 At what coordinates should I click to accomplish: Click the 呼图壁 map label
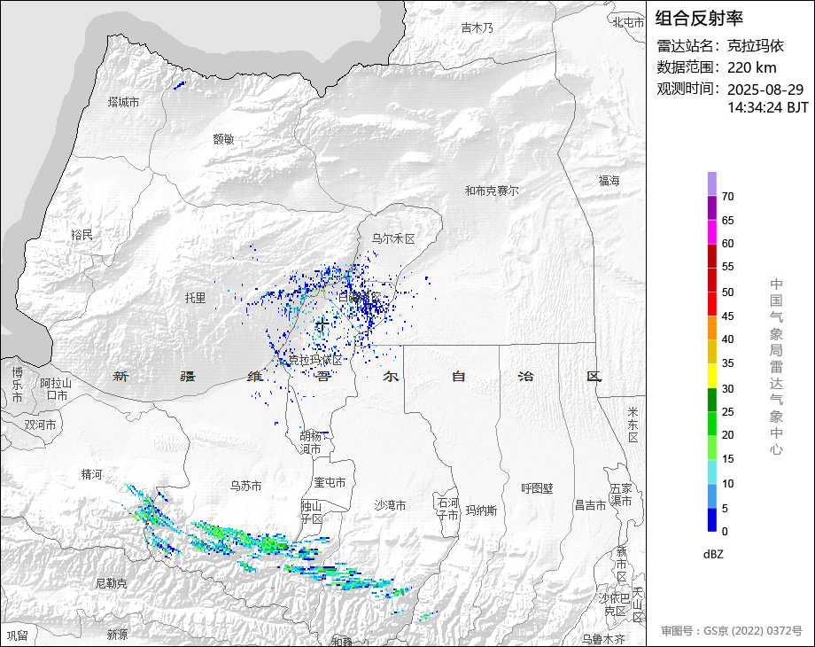pyautogui.click(x=537, y=488)
